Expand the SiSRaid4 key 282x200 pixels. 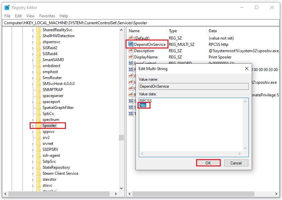click(33, 54)
